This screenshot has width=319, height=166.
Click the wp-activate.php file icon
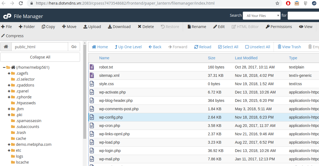click(x=92, y=92)
